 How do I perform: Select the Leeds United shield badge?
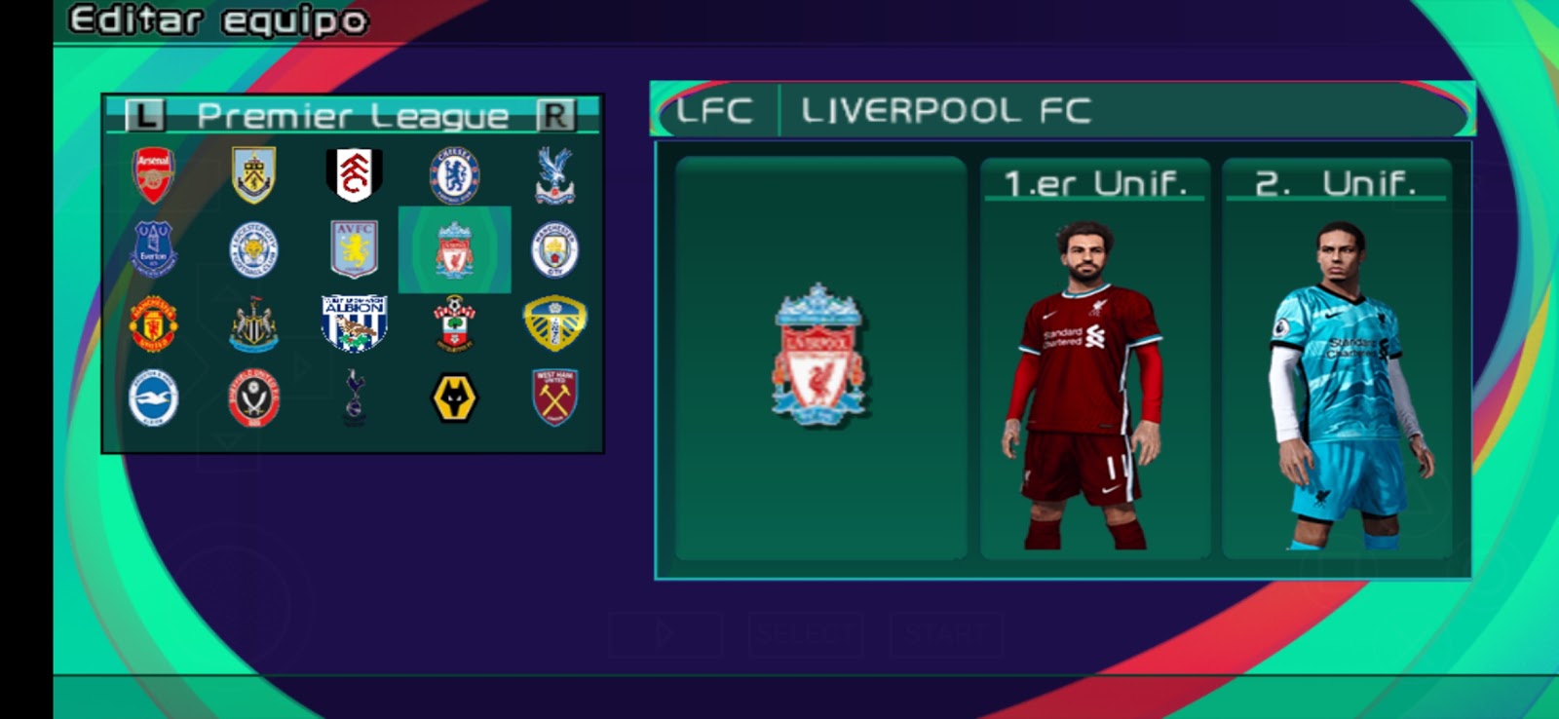point(555,324)
